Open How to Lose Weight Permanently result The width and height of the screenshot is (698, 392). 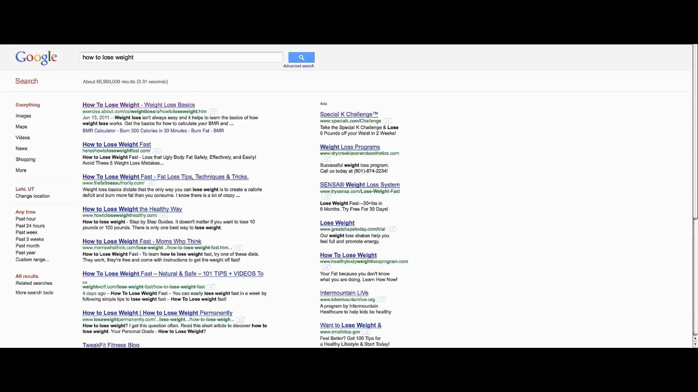(x=158, y=313)
